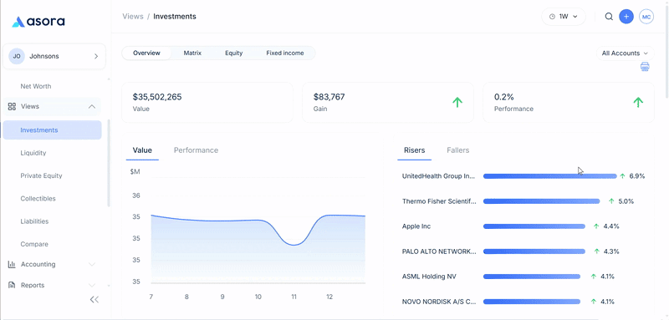
Task: Click the Views breadcrumb link
Action: pyautogui.click(x=132, y=17)
